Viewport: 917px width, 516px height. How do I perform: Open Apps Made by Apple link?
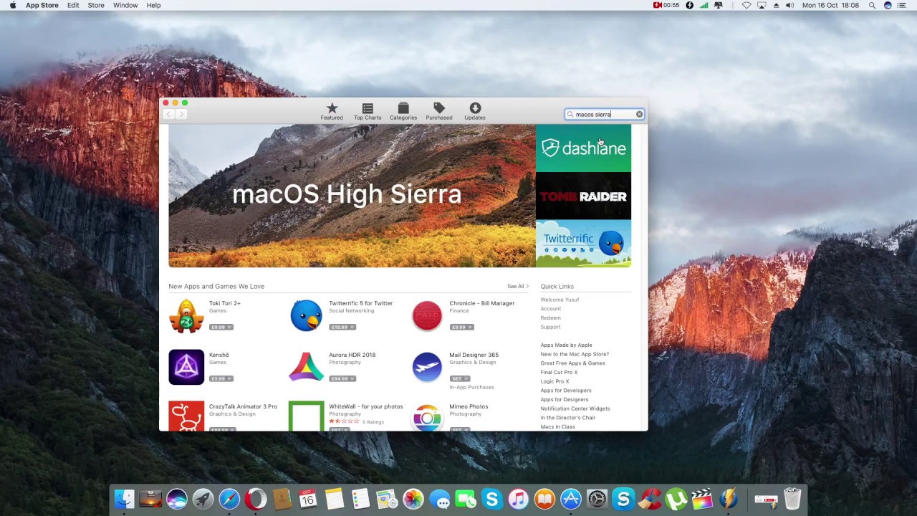[x=566, y=345]
